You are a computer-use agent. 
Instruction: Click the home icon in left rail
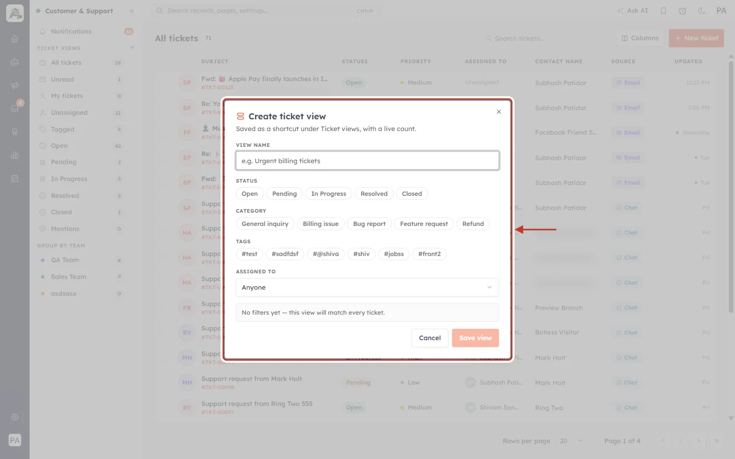pos(15,39)
